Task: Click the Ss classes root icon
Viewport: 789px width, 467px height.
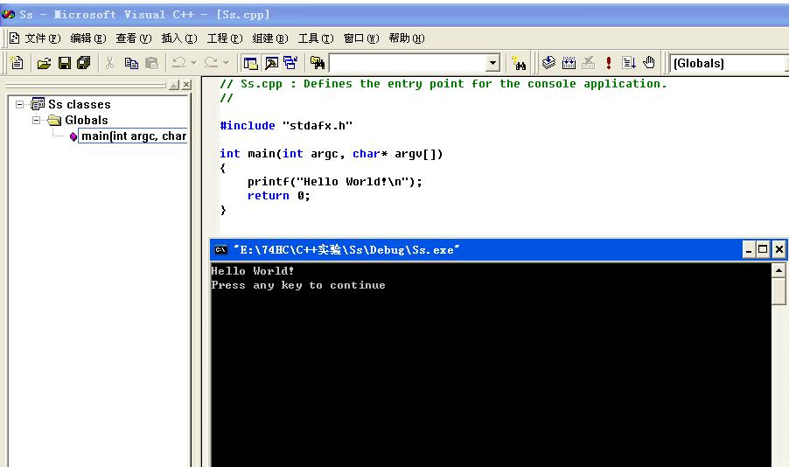Action: [38, 104]
